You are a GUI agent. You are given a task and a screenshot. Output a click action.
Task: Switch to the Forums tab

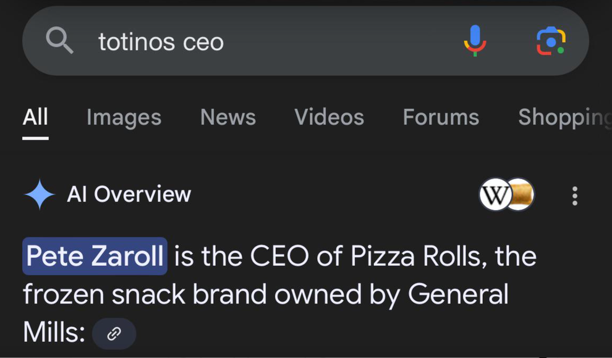pyautogui.click(x=441, y=117)
